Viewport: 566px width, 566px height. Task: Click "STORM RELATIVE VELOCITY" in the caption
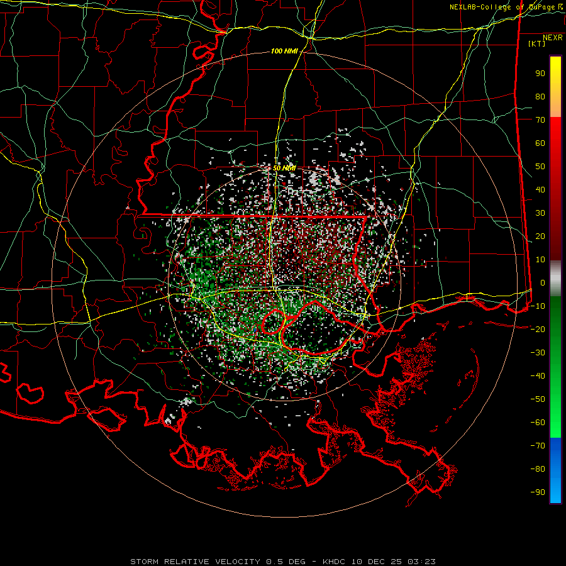195,562
